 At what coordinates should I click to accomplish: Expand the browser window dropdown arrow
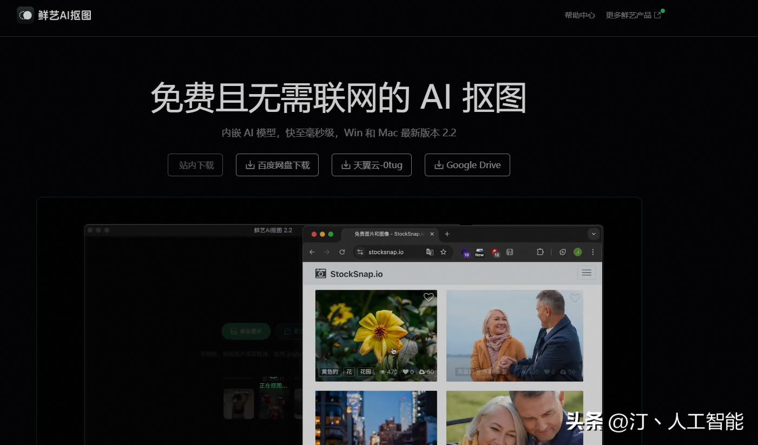point(594,234)
